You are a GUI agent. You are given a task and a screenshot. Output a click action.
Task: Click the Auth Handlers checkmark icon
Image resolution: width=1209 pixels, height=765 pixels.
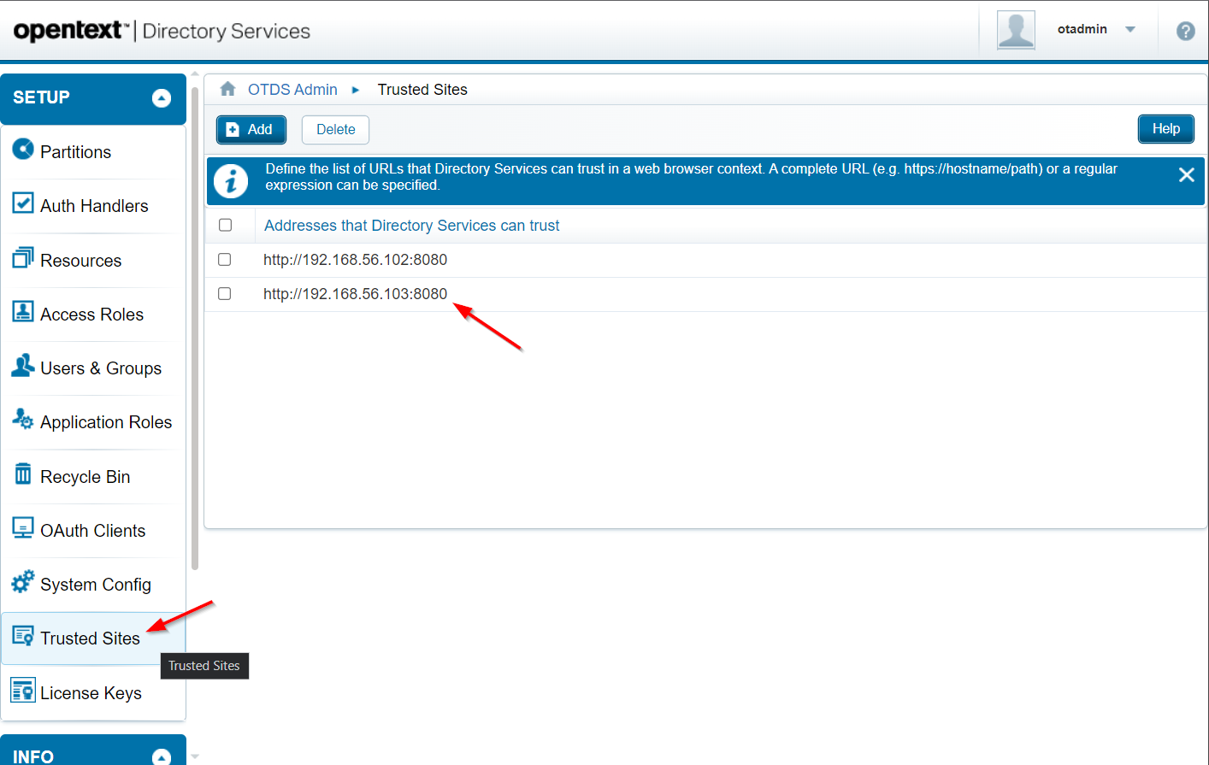pos(23,203)
